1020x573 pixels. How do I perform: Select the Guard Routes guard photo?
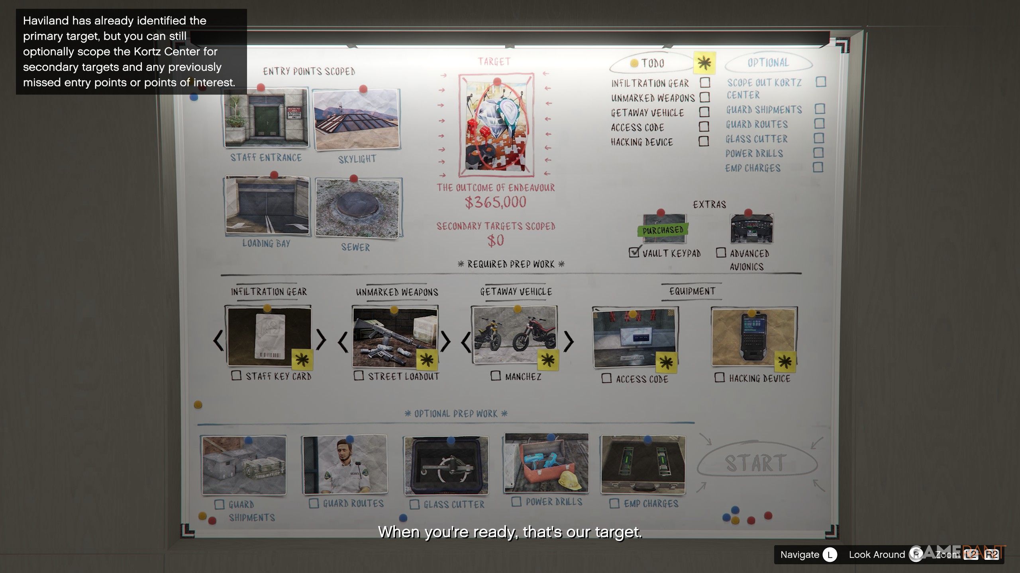345,464
